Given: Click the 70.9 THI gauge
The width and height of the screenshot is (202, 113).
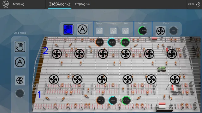Looking at the screenshot, I should 126,100.
